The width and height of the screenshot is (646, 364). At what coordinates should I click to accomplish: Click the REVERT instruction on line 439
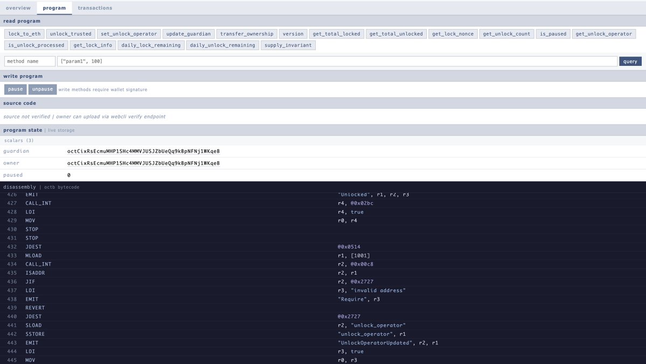click(35, 308)
